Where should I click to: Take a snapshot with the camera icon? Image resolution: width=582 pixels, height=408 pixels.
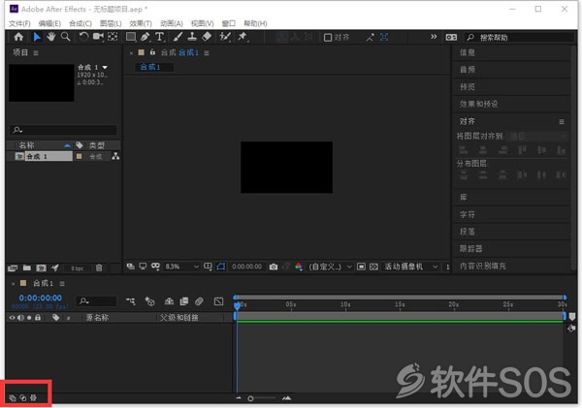[274, 267]
